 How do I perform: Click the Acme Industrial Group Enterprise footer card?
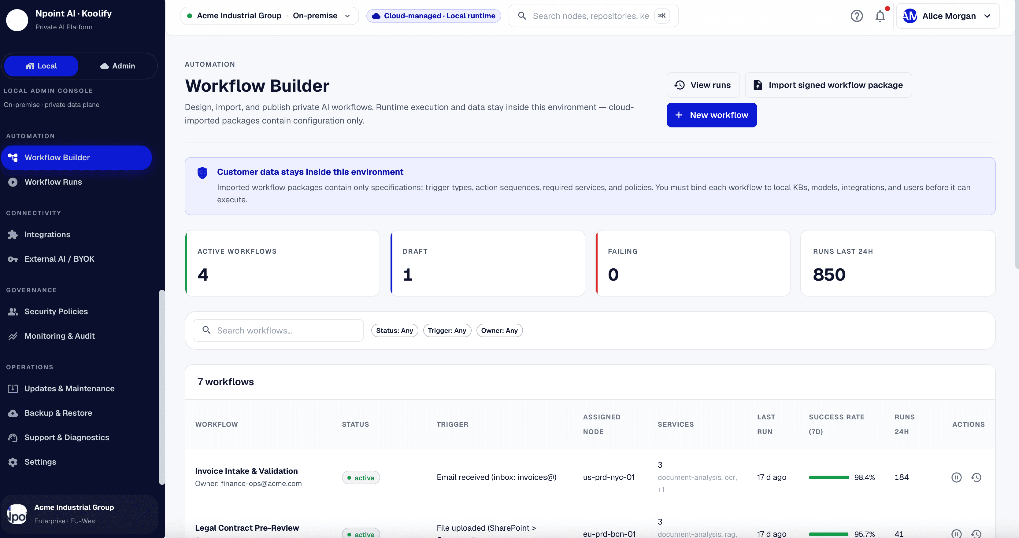pos(80,514)
